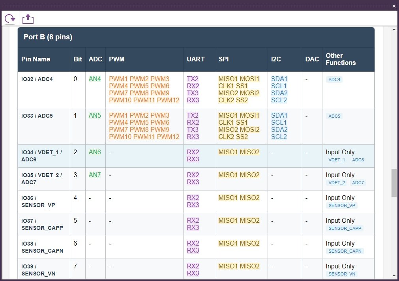Click the scroll up arrow
This screenshot has width=399, height=281.
(x=393, y=30)
